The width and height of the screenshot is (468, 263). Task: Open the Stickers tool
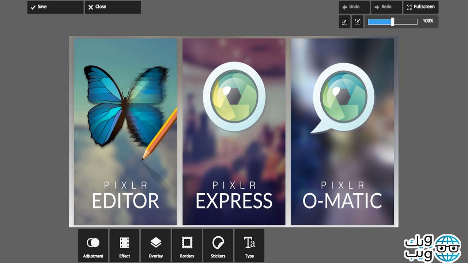tap(218, 245)
